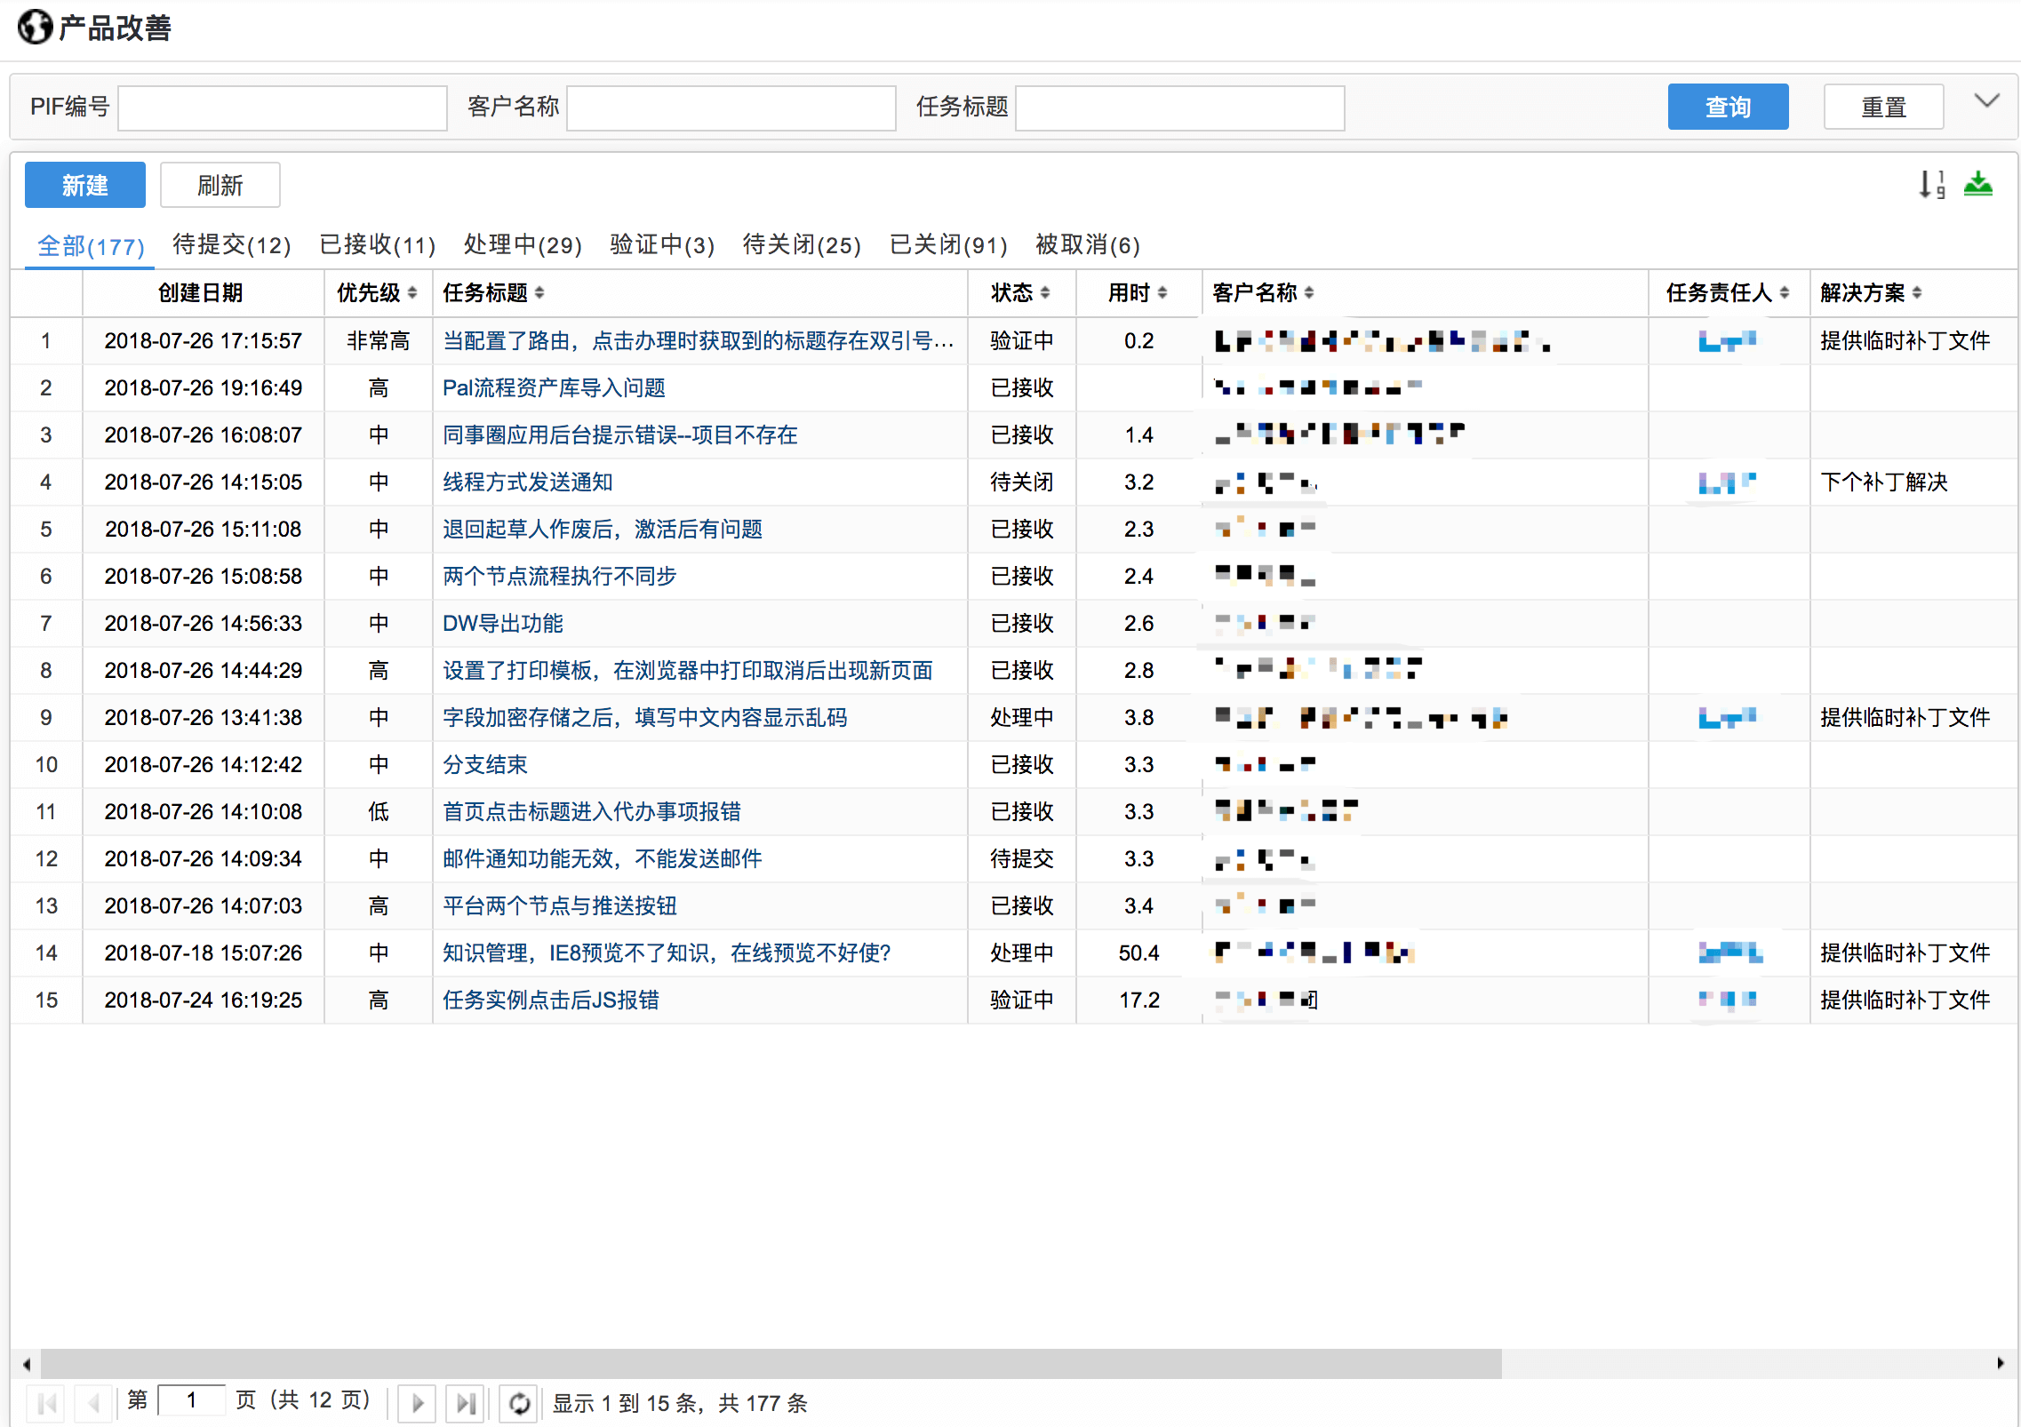Sort by 客户名称 column arrows
The image size is (2021, 1427).
tap(1309, 292)
